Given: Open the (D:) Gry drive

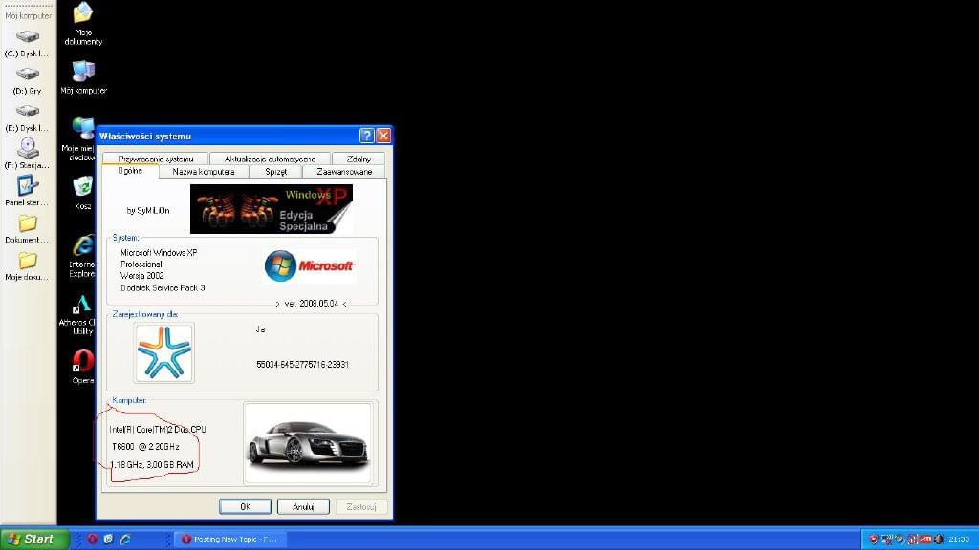Looking at the screenshot, I should [27, 81].
